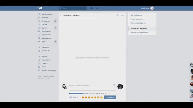Send message with Отправить button
Viewport: 193px width, 108px height.
[110, 97]
